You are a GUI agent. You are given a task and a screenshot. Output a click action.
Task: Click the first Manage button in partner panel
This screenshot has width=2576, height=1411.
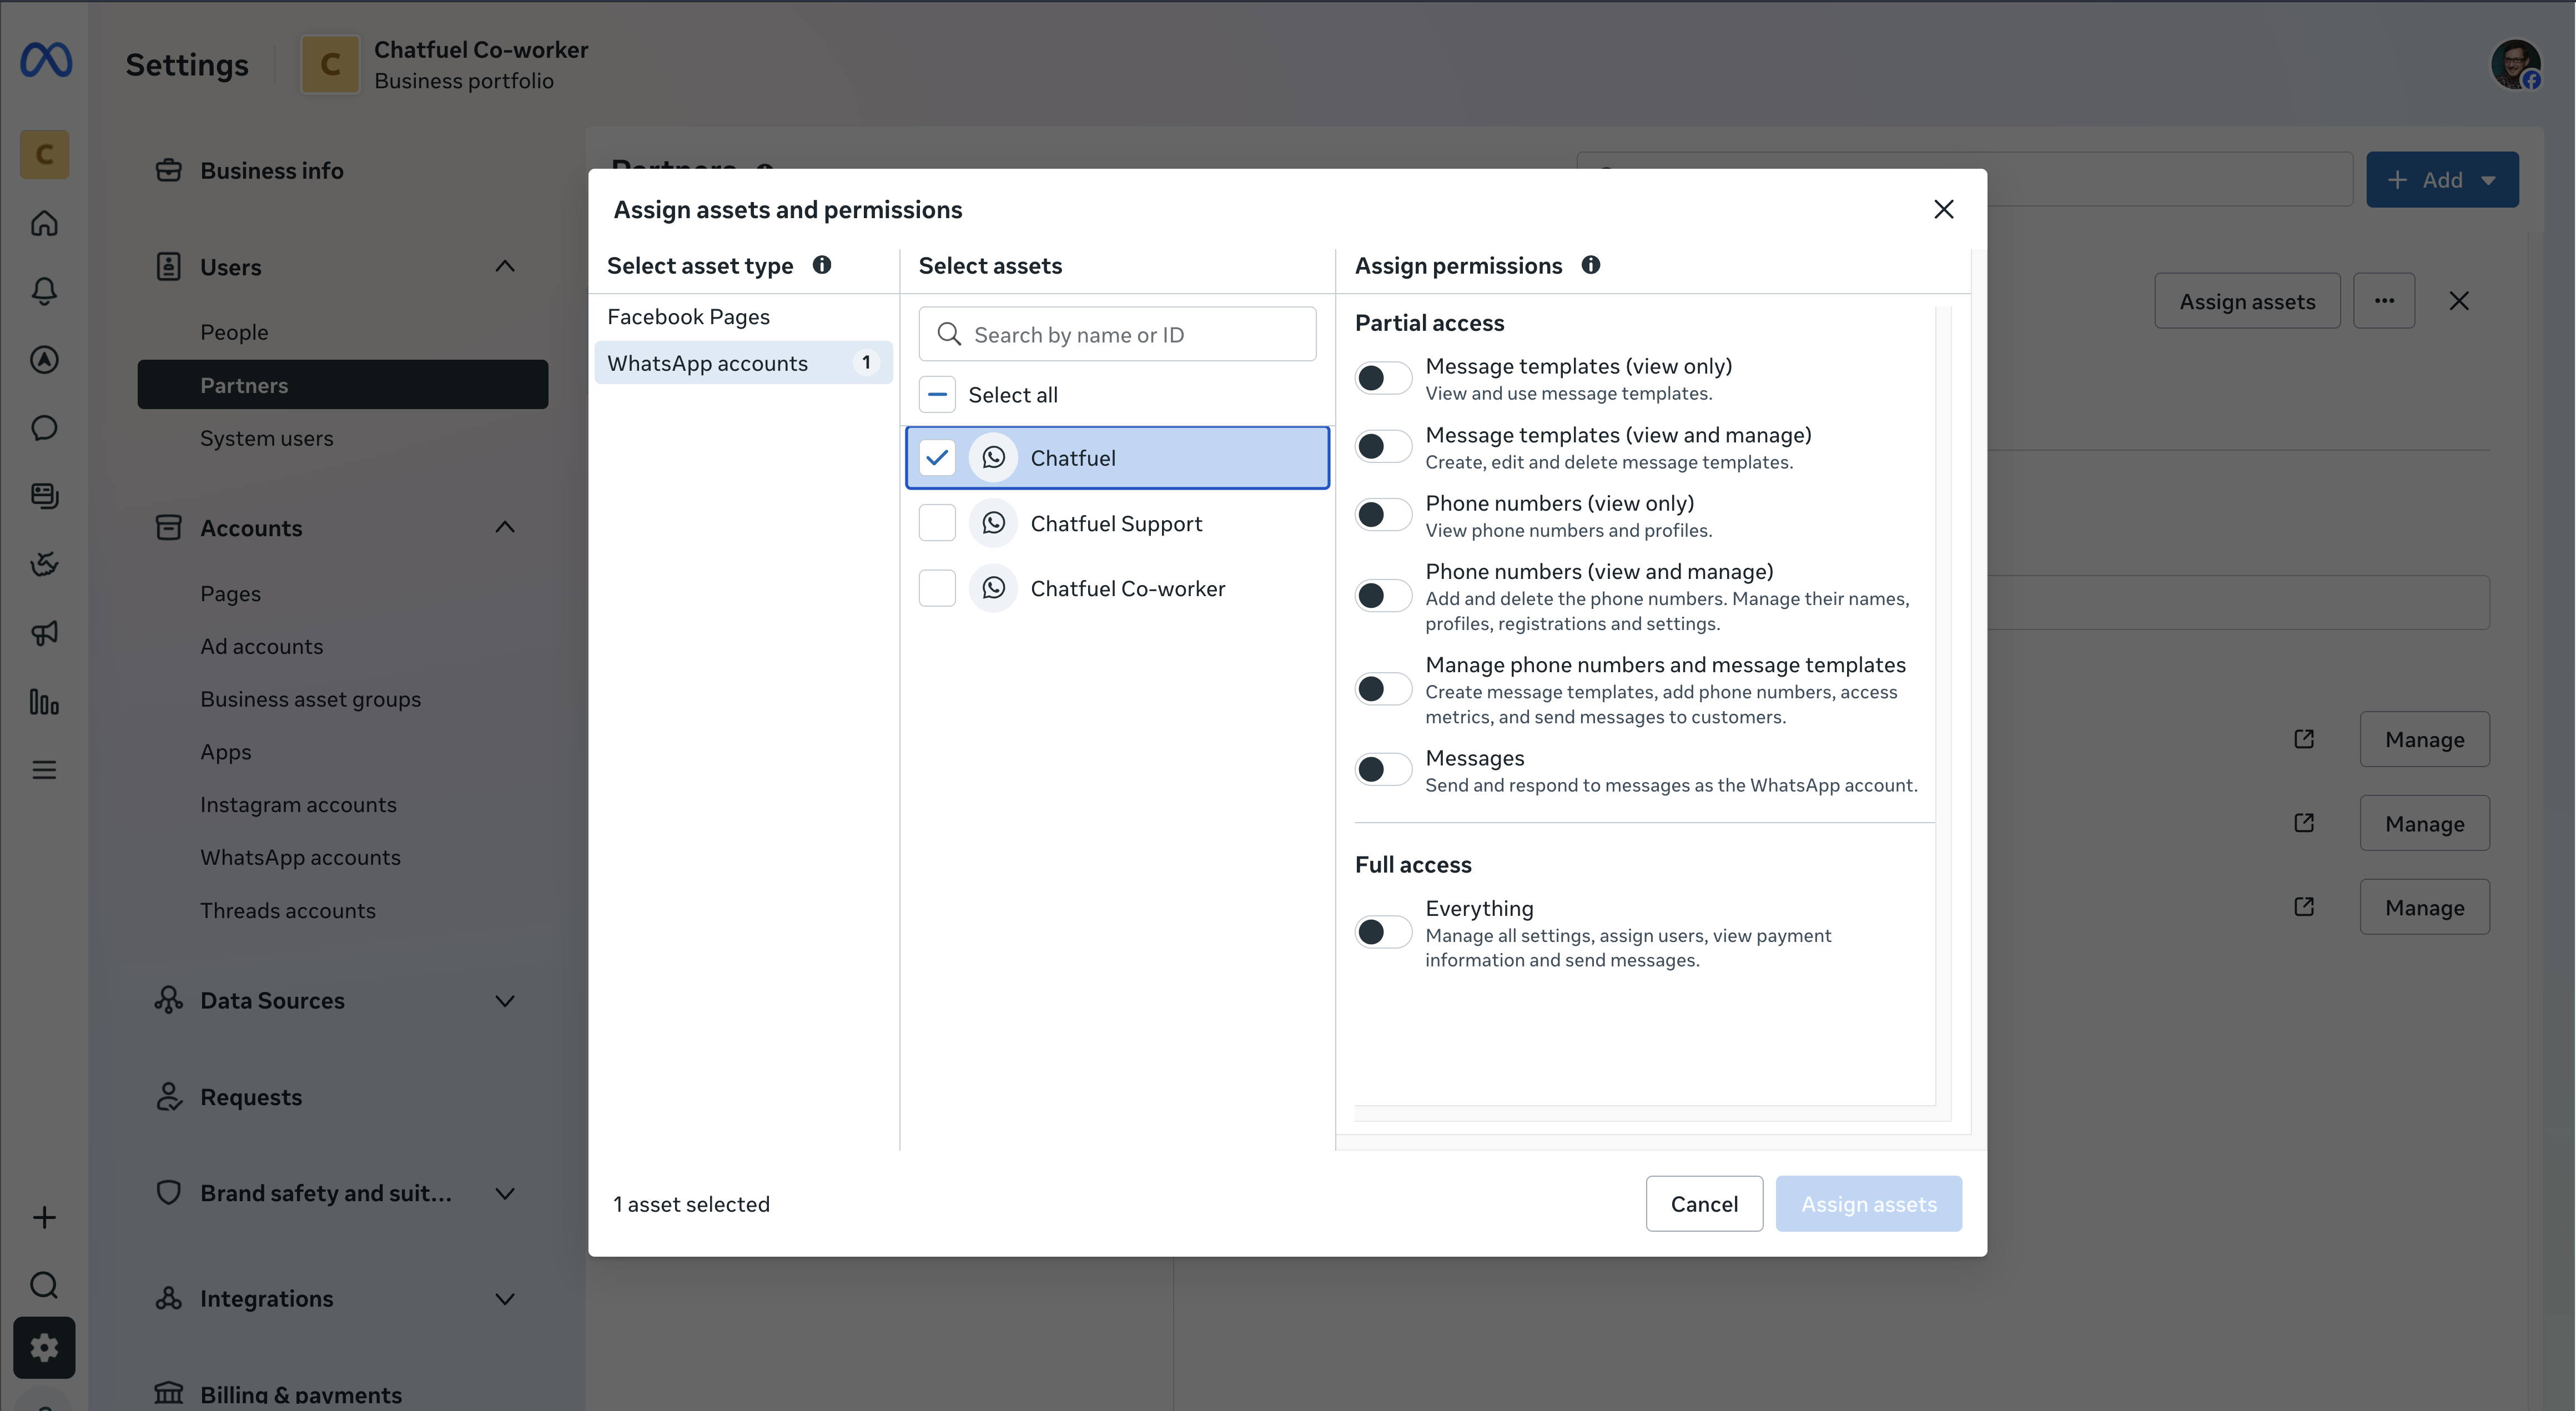coord(2424,739)
